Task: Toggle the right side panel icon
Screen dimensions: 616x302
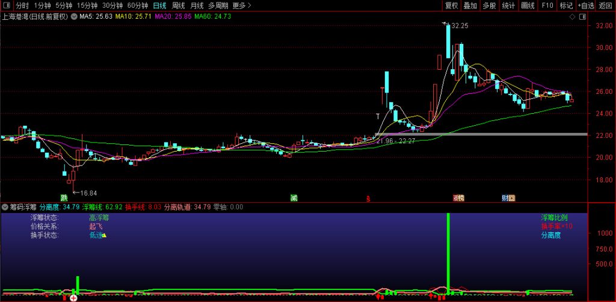Action: tap(582, 17)
